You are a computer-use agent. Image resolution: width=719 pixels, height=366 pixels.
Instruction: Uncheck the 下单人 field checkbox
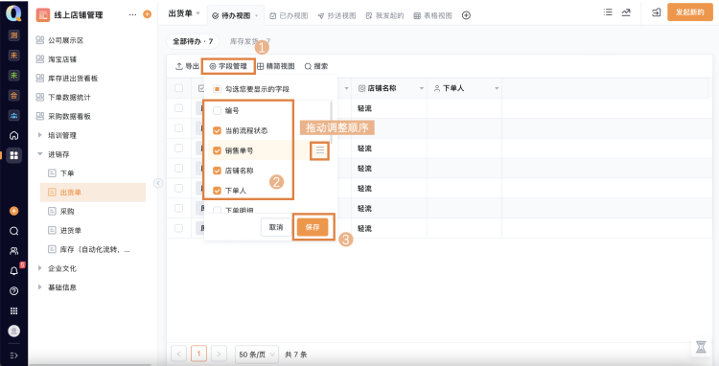[x=218, y=190]
